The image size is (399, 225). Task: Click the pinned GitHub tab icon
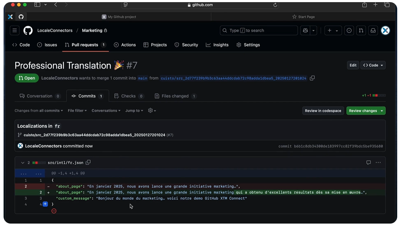pyautogui.click(x=21, y=17)
